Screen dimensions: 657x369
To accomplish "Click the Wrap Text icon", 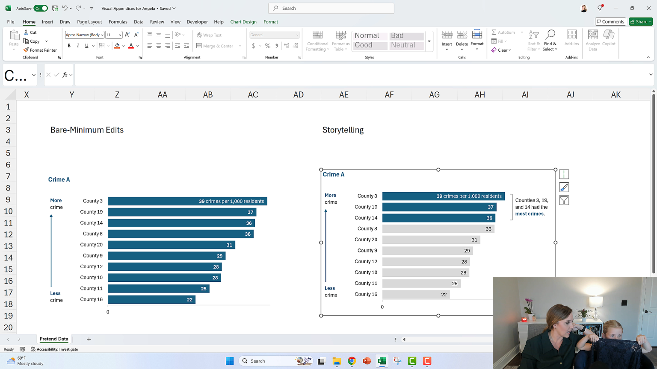I will pyautogui.click(x=200, y=35).
